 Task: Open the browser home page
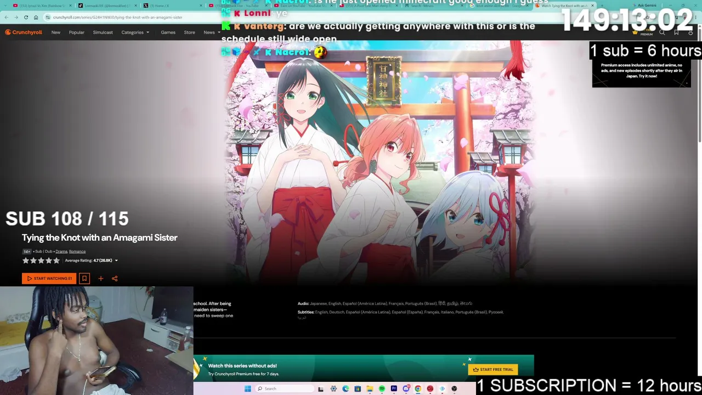click(36, 17)
